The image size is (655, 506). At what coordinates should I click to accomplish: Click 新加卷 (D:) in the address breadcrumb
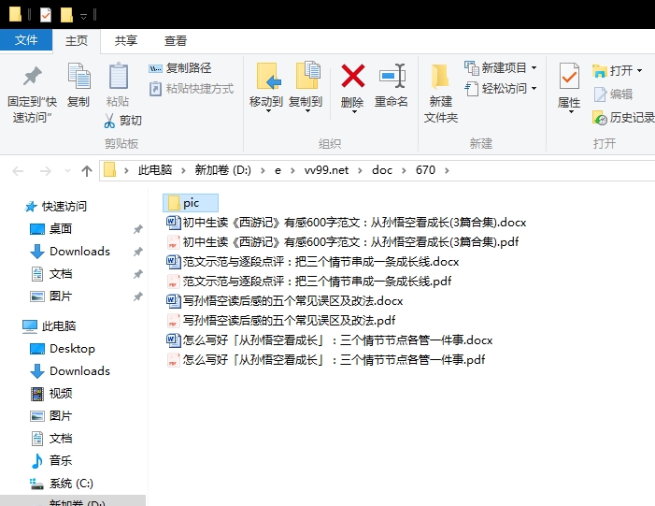[222, 170]
